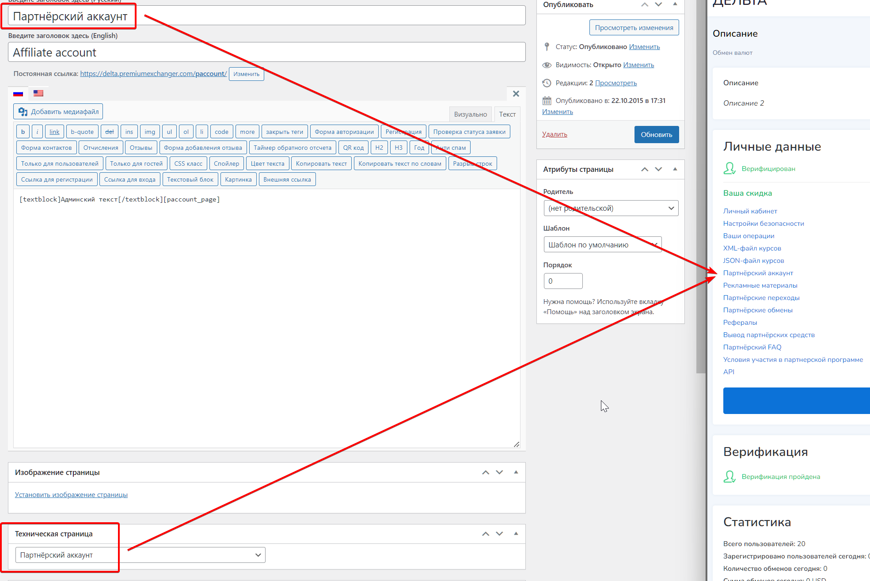This screenshot has height=581, width=870.
Task: Click the page Order input field
Action: [562, 281]
